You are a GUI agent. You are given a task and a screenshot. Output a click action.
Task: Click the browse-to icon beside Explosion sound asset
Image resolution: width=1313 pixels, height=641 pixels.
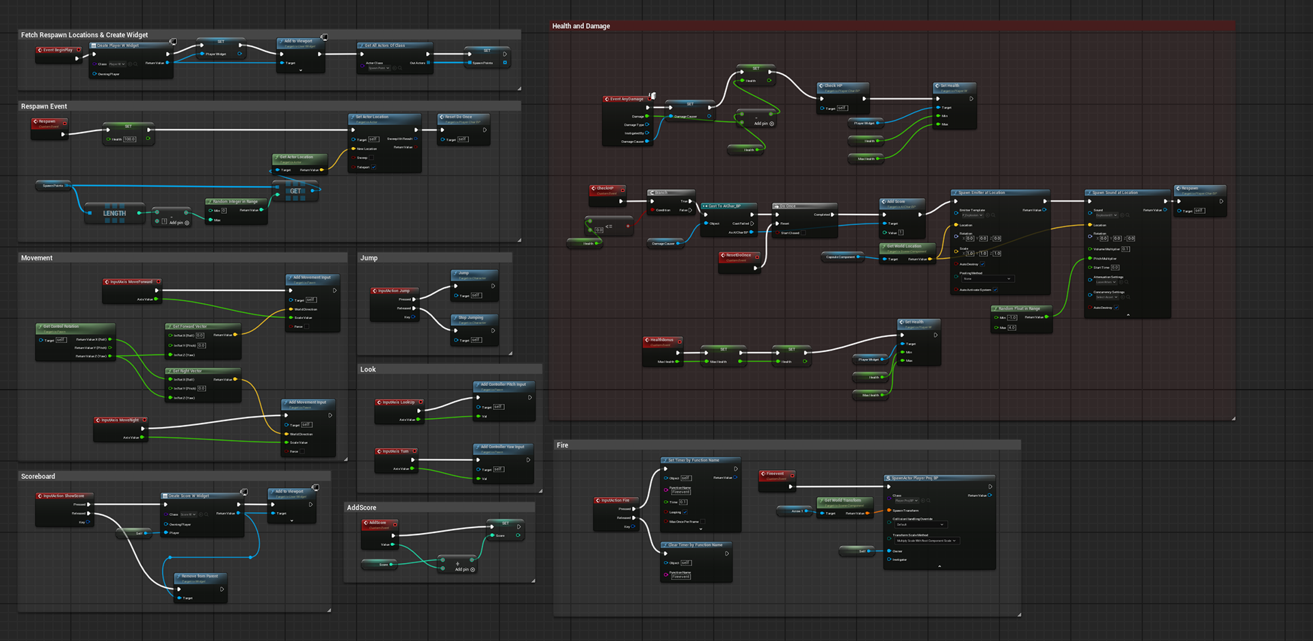[x=1121, y=215]
